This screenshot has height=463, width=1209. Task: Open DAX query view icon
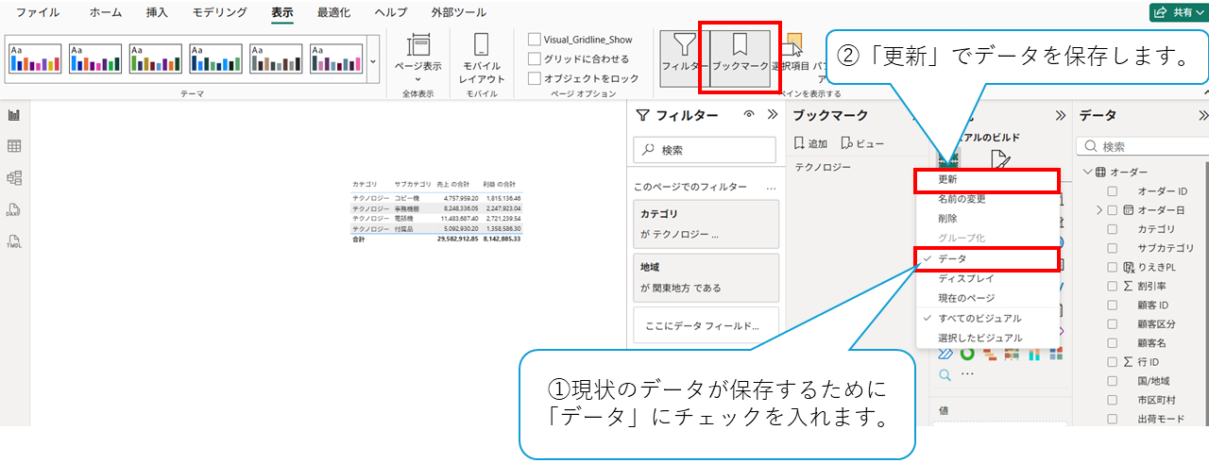click(14, 209)
